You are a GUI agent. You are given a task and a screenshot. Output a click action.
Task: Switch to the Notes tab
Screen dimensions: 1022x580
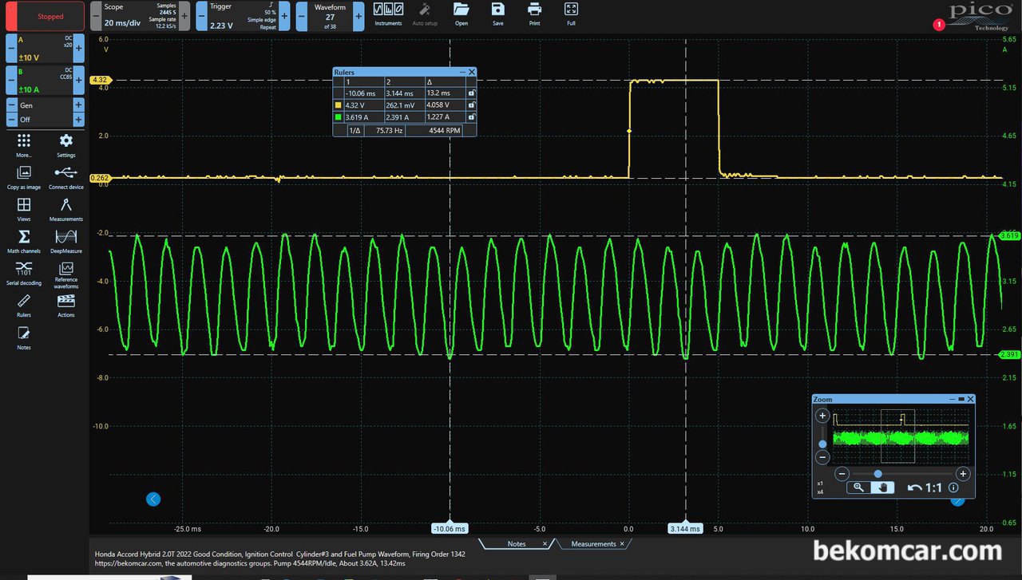[517, 544]
